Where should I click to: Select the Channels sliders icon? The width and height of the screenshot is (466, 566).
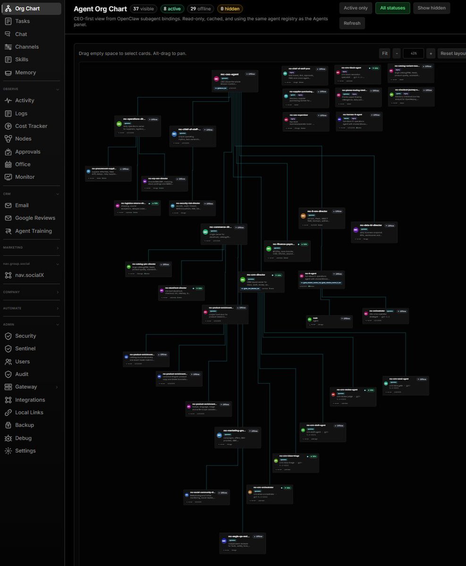8,47
